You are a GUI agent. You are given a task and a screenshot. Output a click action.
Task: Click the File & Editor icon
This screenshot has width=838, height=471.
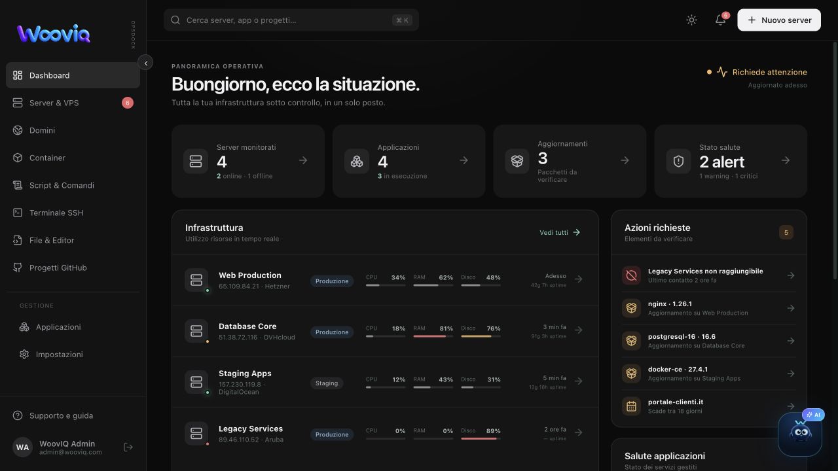coord(18,240)
